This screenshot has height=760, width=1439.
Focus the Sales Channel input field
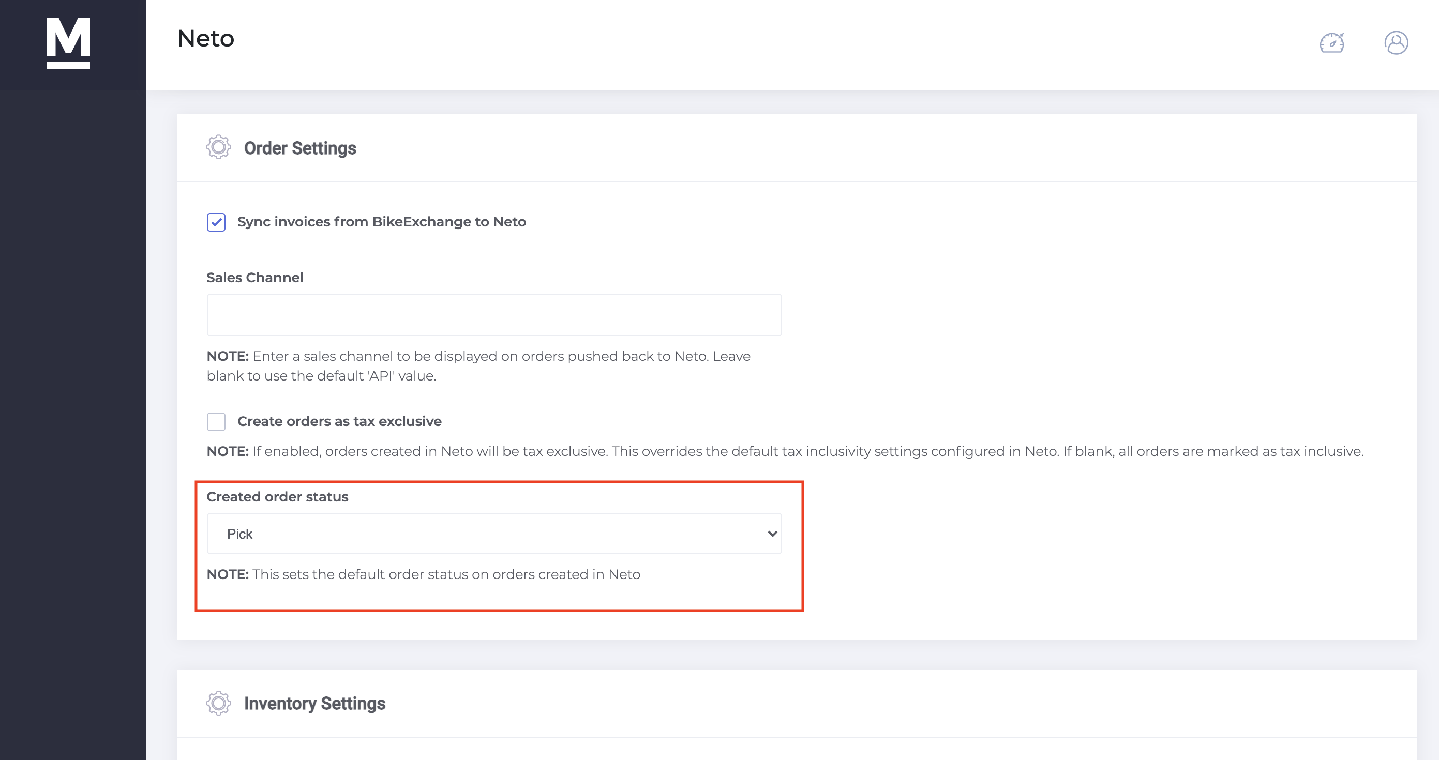[494, 315]
